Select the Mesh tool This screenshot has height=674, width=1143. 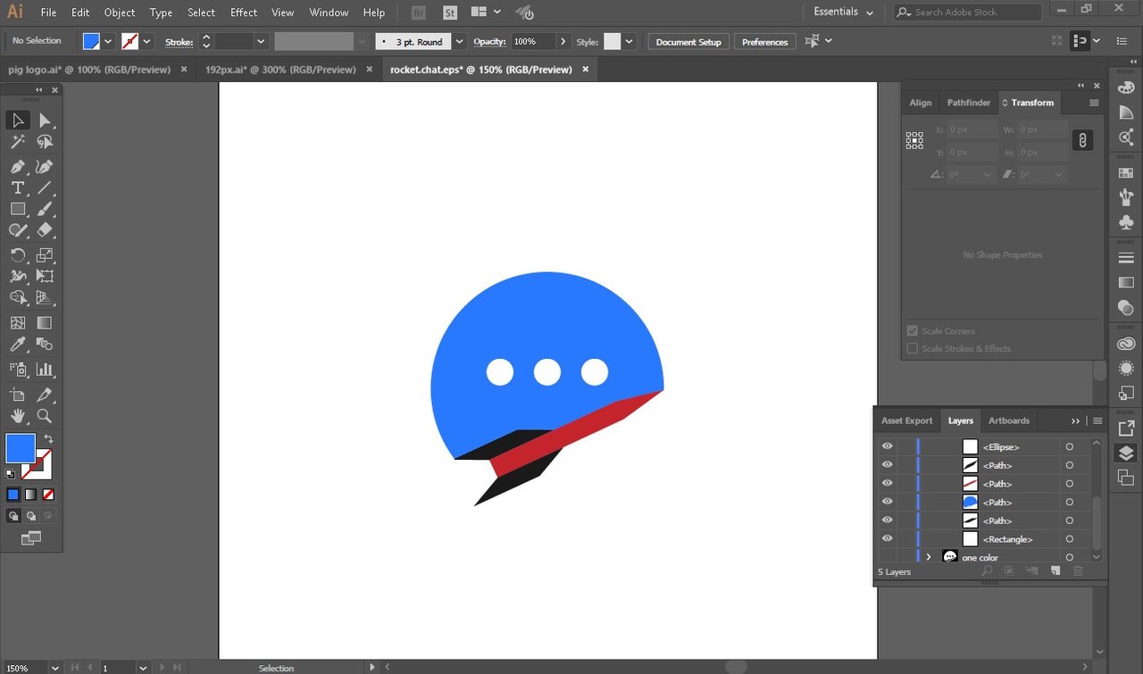click(18, 323)
